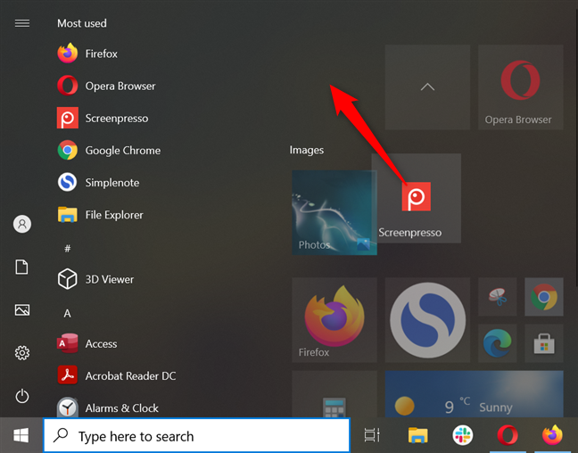Click the Most used heading
The height and width of the screenshot is (453, 578).
(x=82, y=23)
